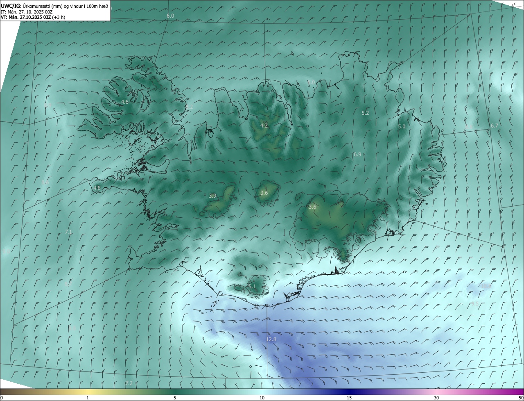The height and width of the screenshot is (401, 524).
Task: Click the 4.6 value on the Westfjords
Action: click(x=125, y=102)
